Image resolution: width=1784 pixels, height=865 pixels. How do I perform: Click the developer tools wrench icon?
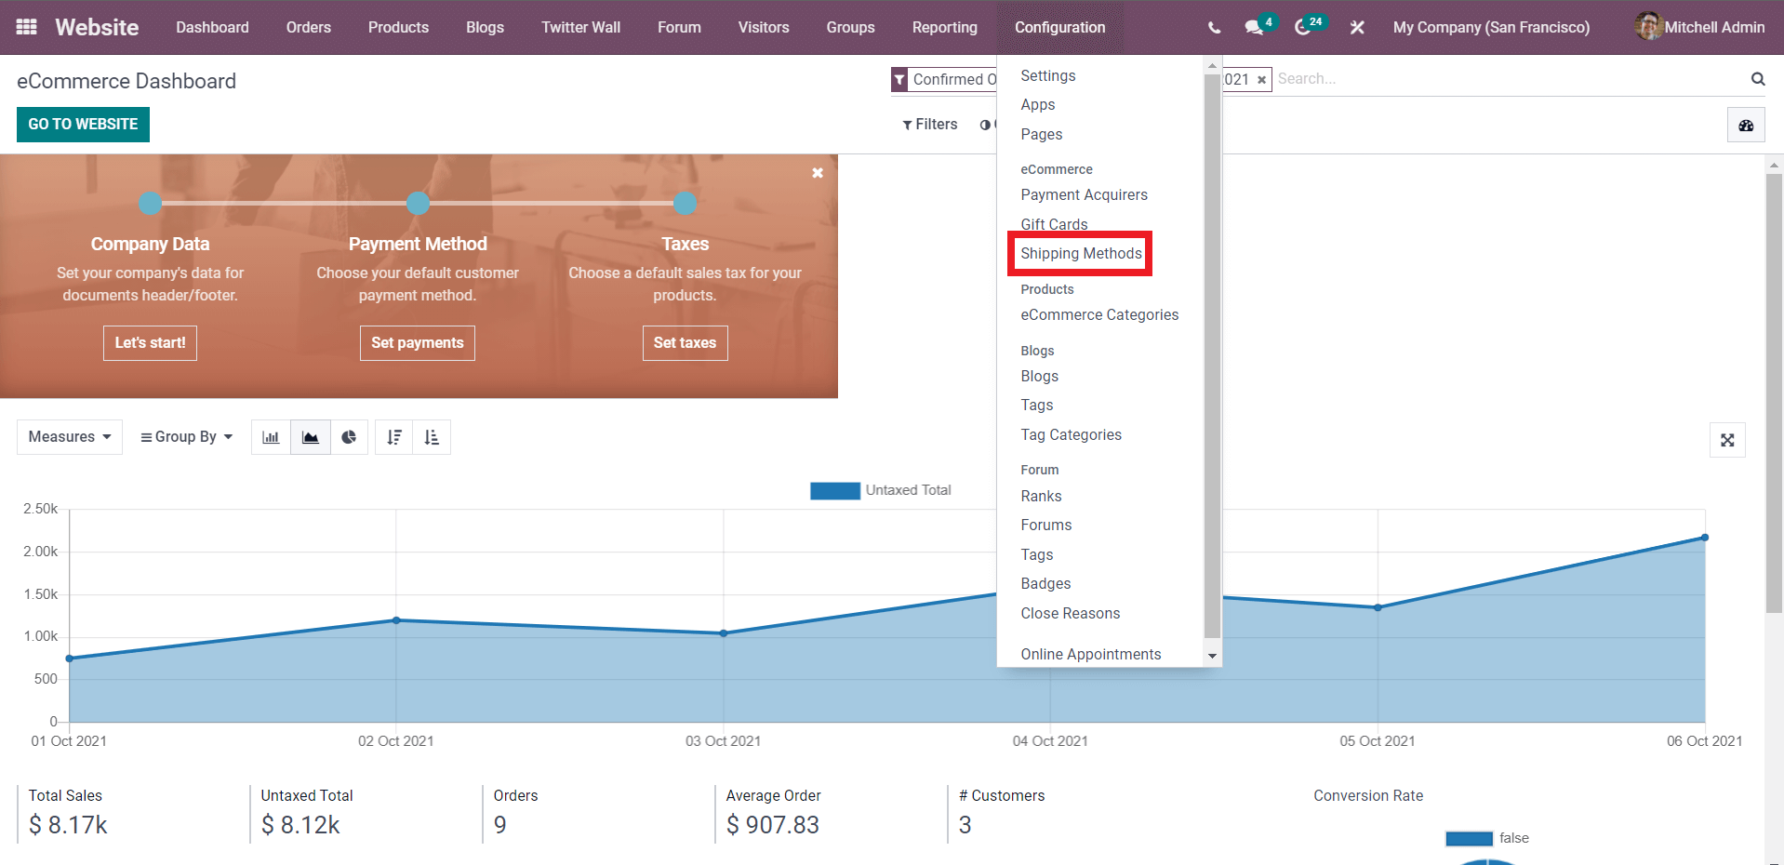pos(1356,27)
